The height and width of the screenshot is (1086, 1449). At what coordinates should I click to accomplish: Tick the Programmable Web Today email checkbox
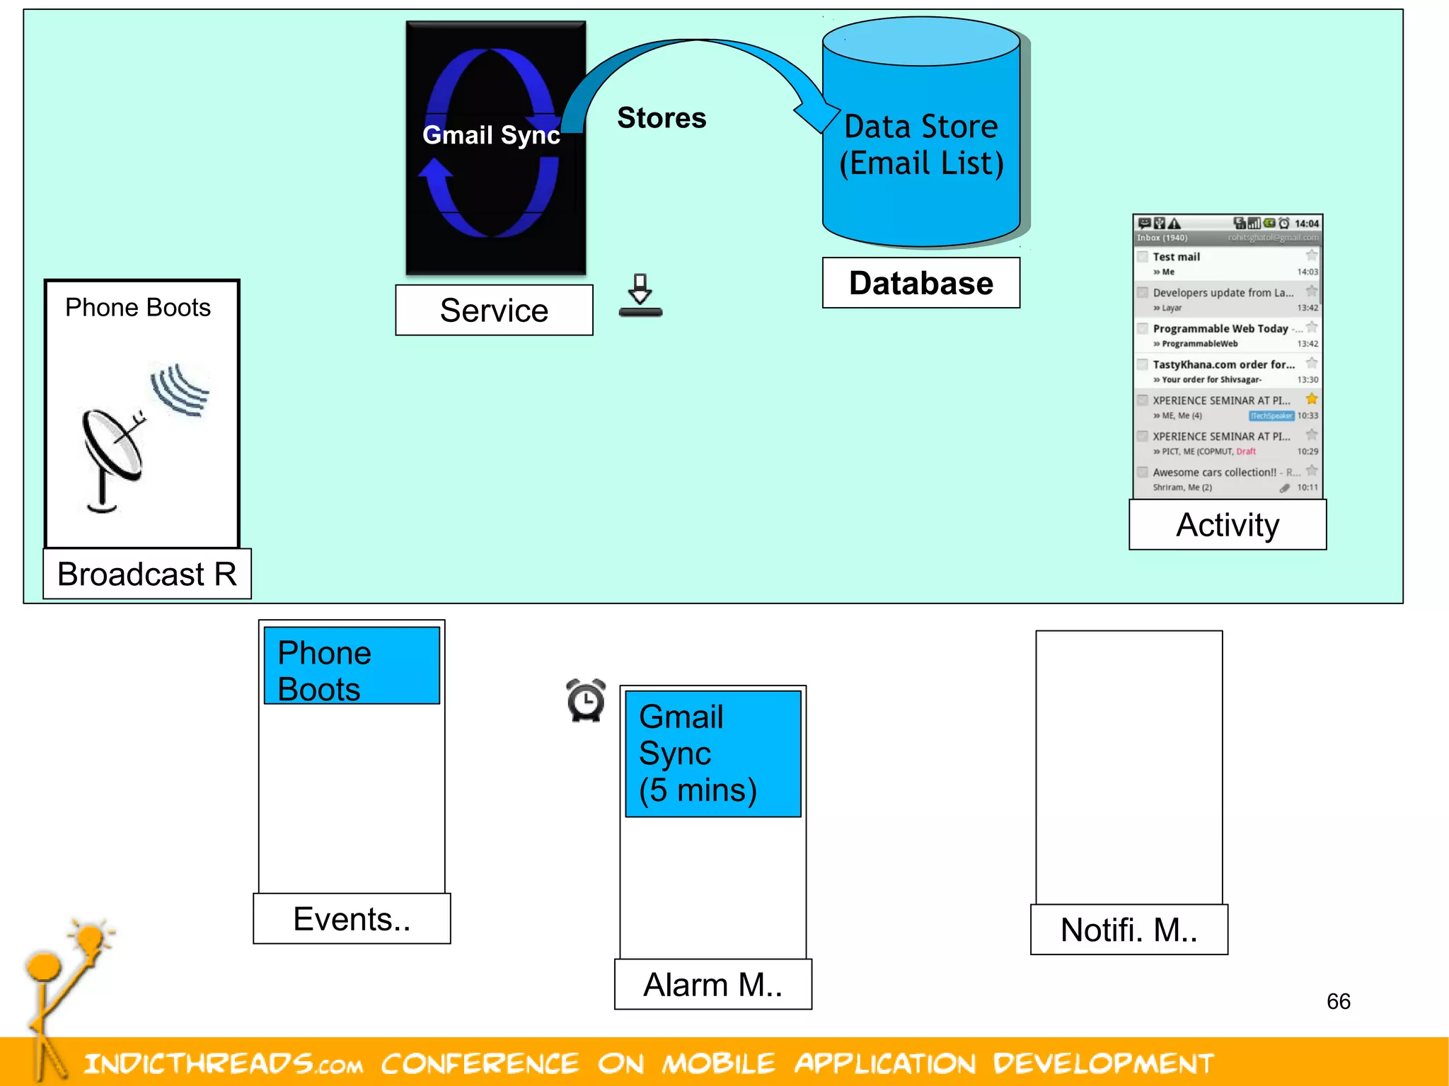pyautogui.click(x=1143, y=328)
